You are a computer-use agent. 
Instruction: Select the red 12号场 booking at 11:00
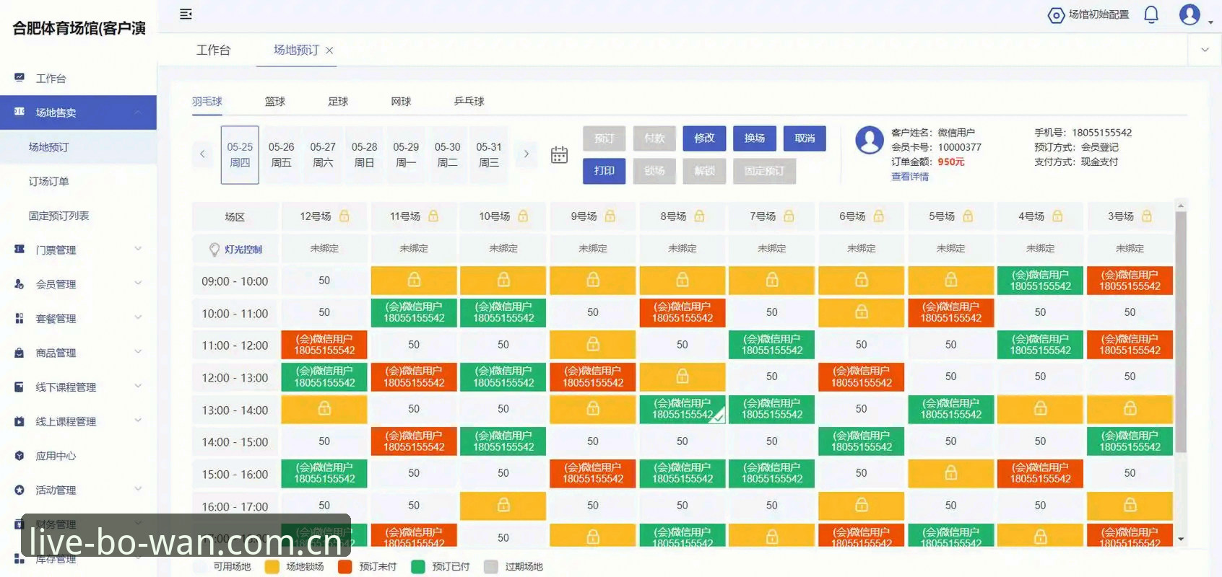pos(324,345)
